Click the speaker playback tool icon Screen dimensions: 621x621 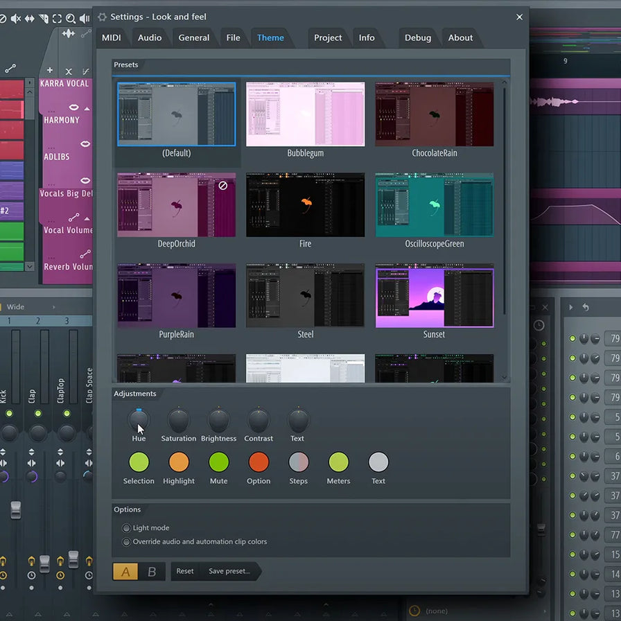(x=85, y=19)
